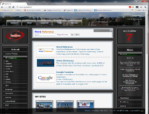Screen dimensions: 149x114
Task: Click the browser back arrow
Action: pyautogui.click(x=2, y=7)
